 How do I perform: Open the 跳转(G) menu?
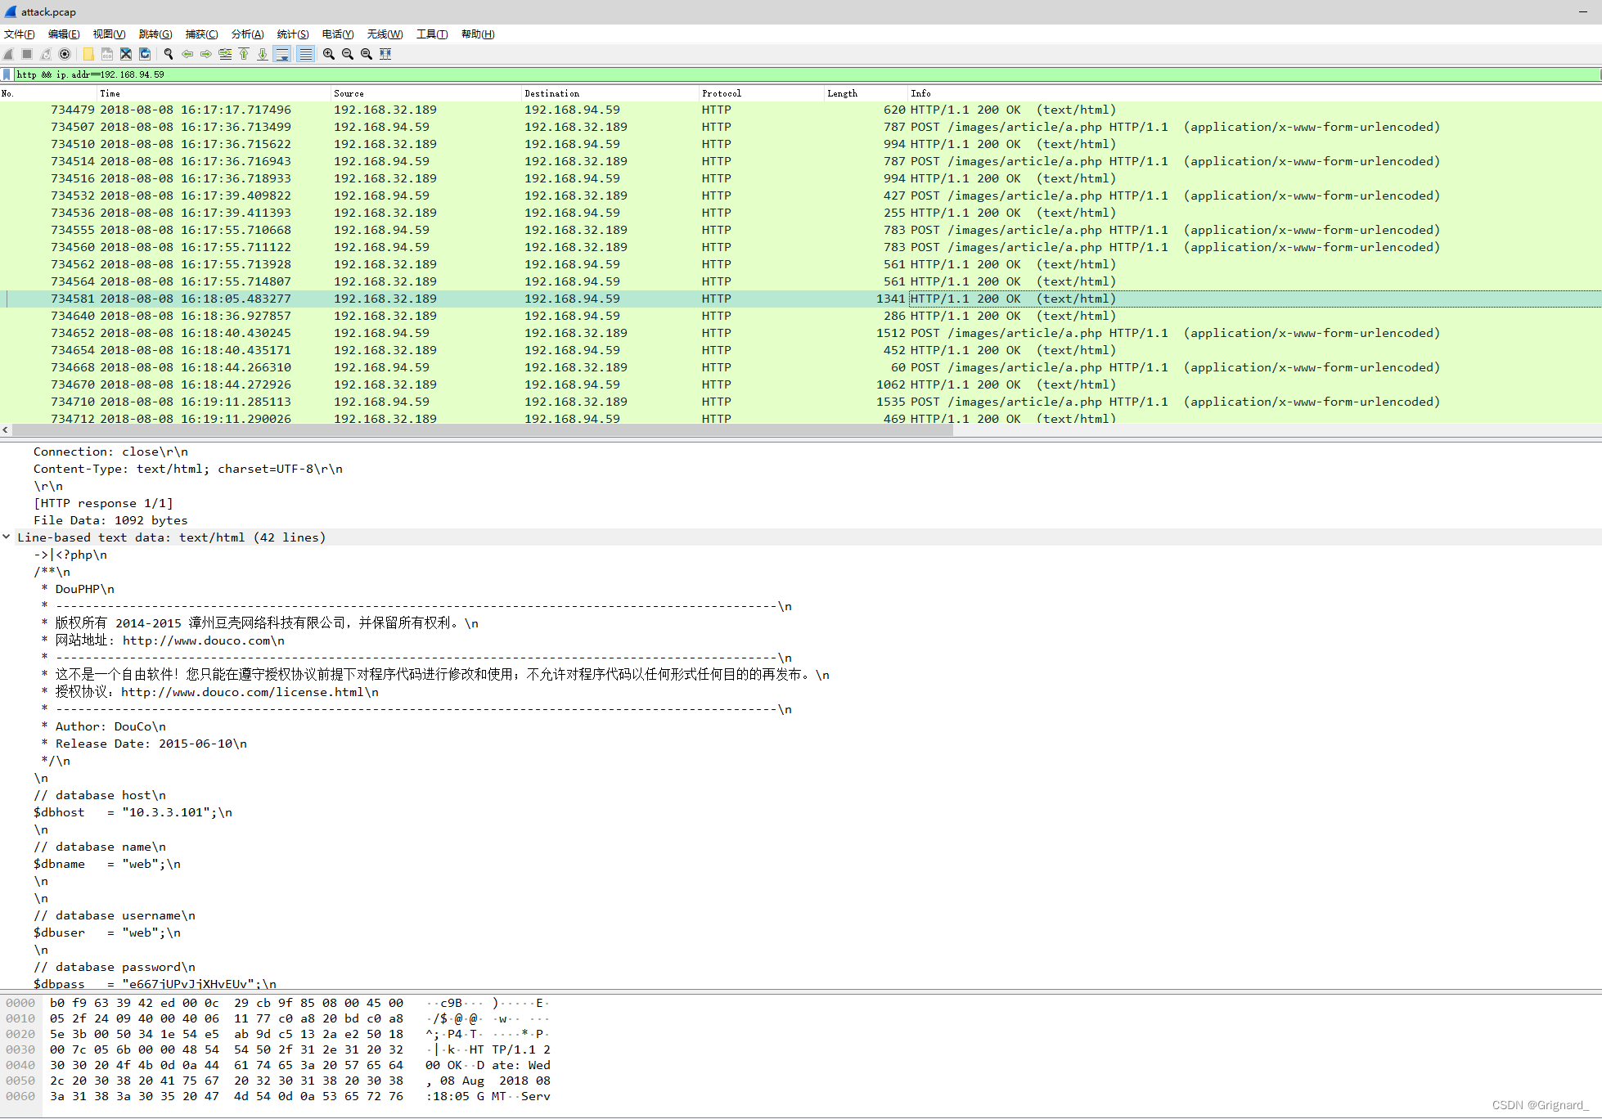(155, 34)
